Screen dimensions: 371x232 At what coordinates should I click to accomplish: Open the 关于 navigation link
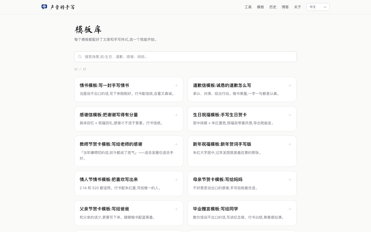[x=298, y=7]
